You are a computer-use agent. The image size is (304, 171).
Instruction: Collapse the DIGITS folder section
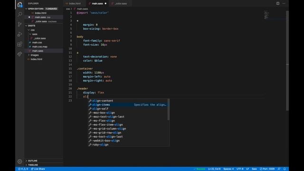[31, 26]
